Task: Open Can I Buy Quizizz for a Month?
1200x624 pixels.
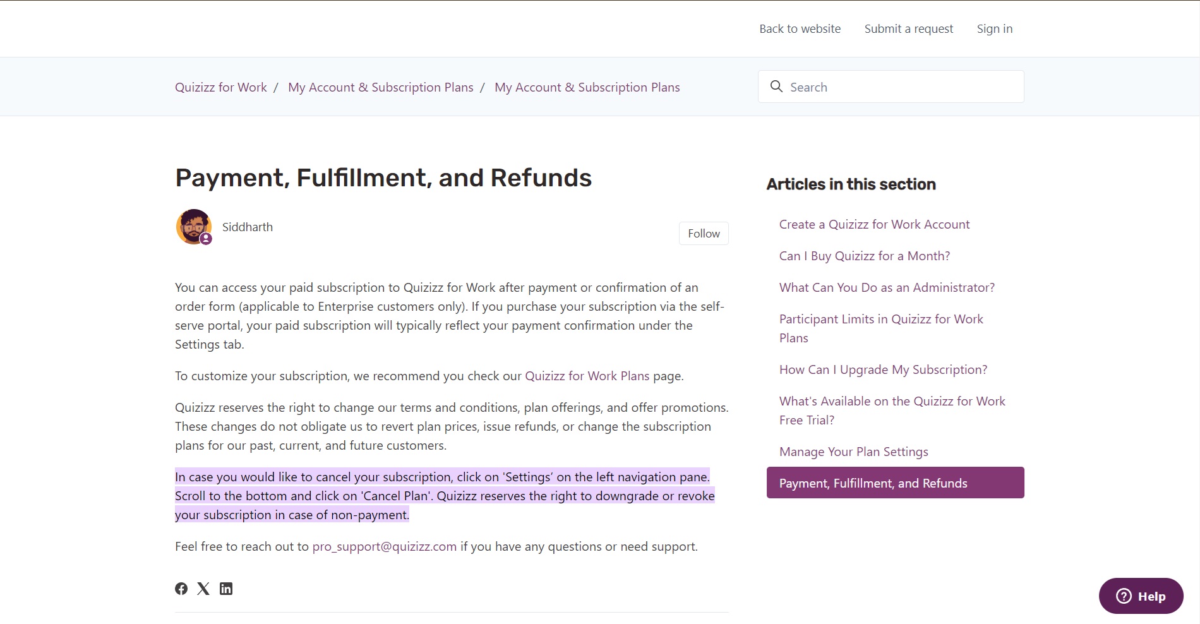Action: click(x=864, y=256)
